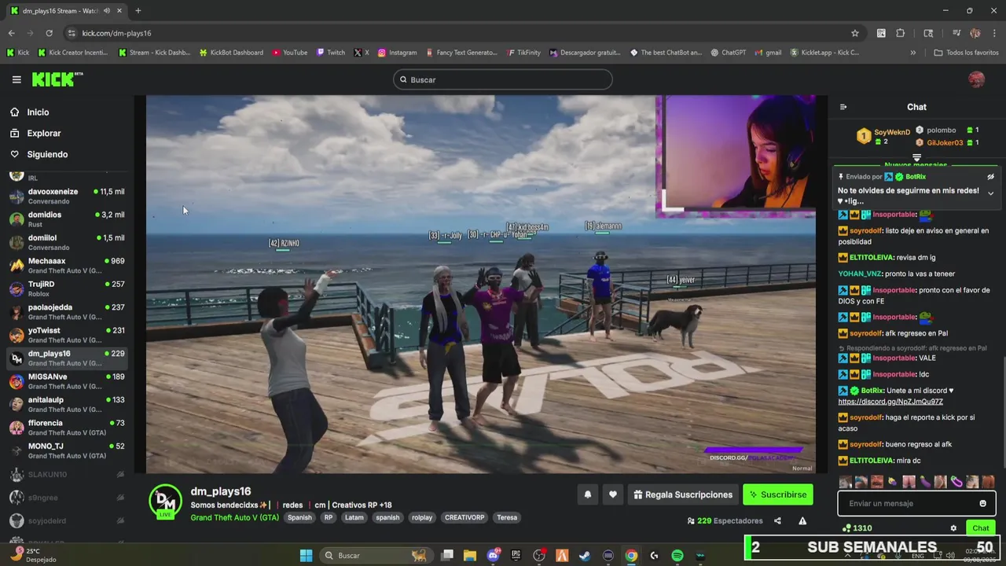Viewport: 1006px width, 566px height.
Task: Select the Spanish tag
Action: coord(299,517)
